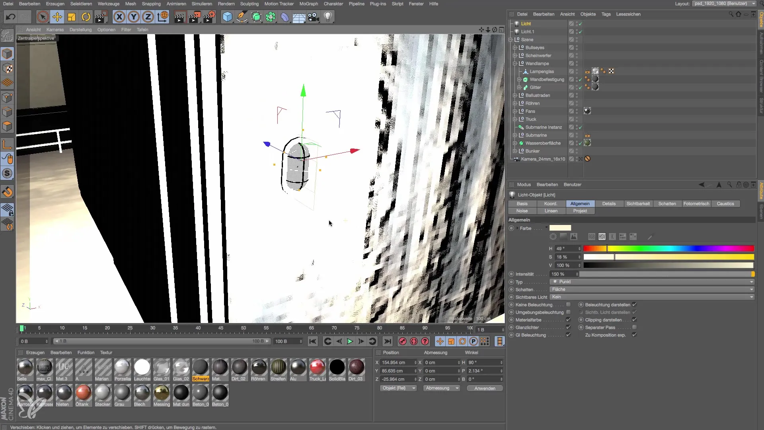Switch to Schatten tab
This screenshot has width=764, height=430.
click(x=667, y=203)
